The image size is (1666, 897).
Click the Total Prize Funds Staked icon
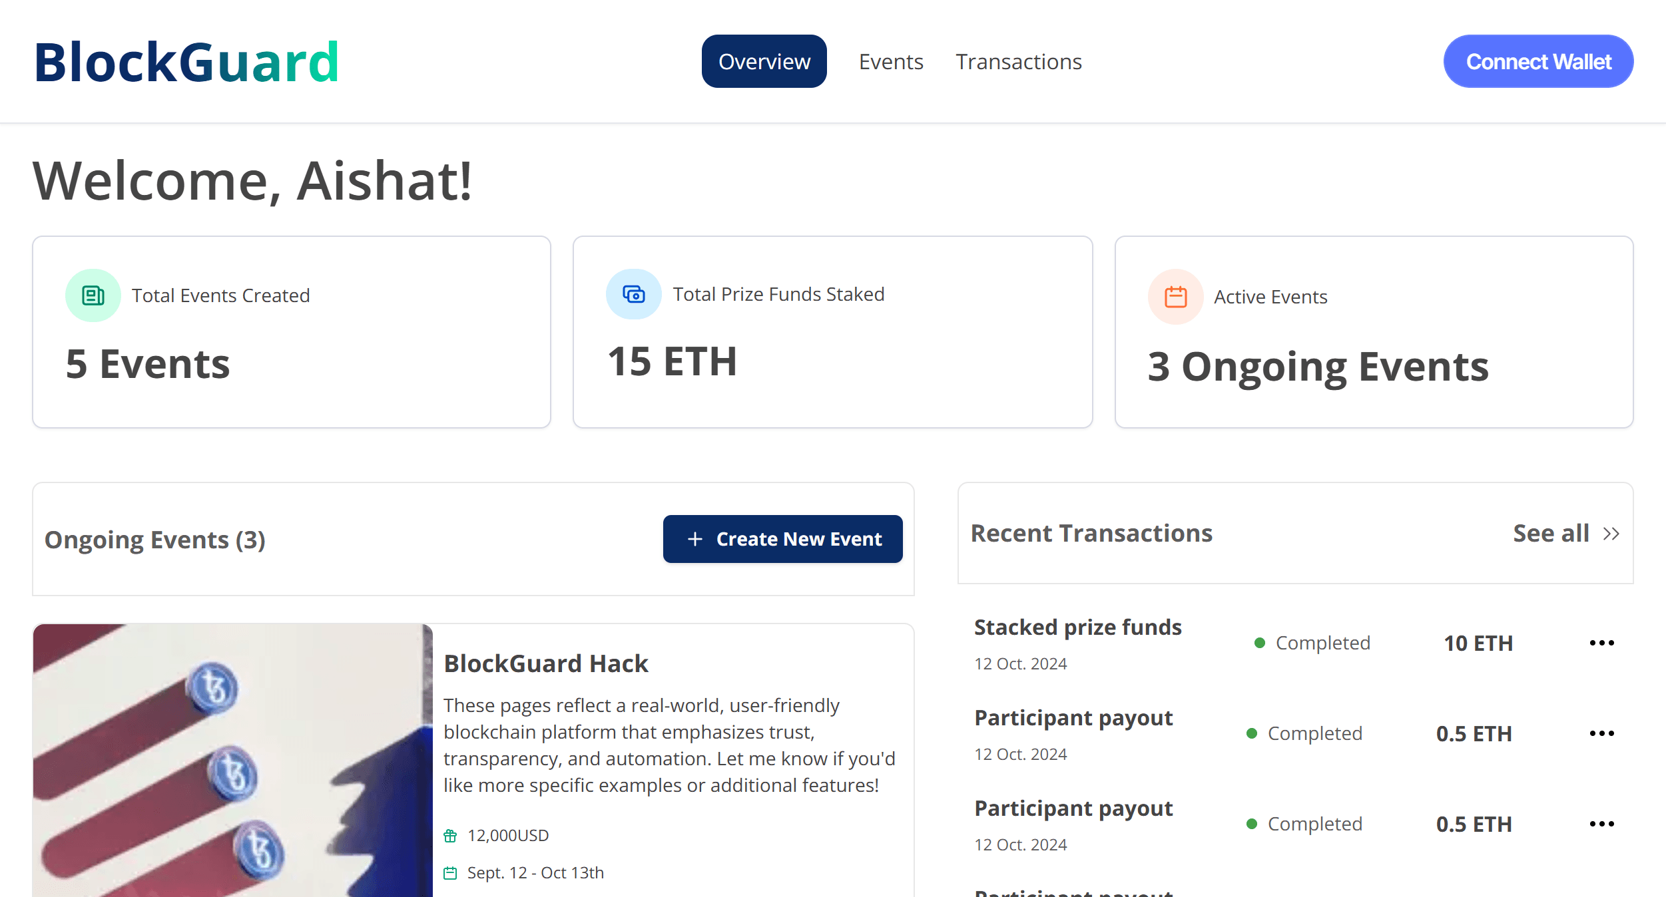pyautogui.click(x=633, y=294)
